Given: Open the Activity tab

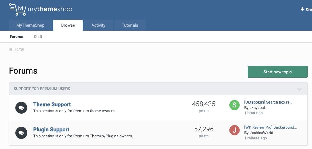Looking at the screenshot, I should [x=98, y=25].
